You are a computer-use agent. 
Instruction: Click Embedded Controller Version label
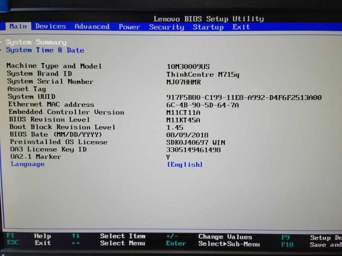(x=66, y=112)
